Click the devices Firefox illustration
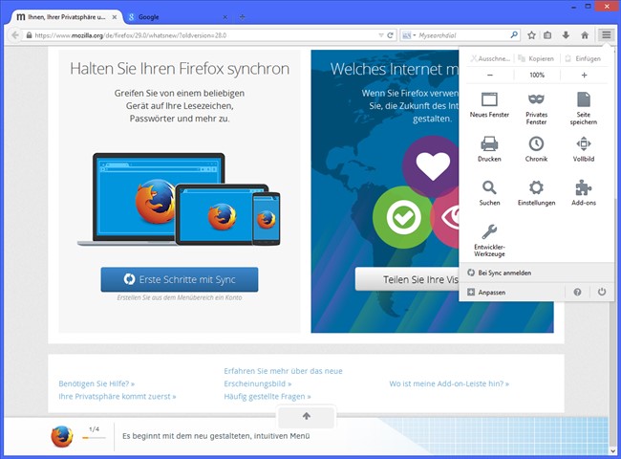The image size is (621, 459). click(x=179, y=199)
